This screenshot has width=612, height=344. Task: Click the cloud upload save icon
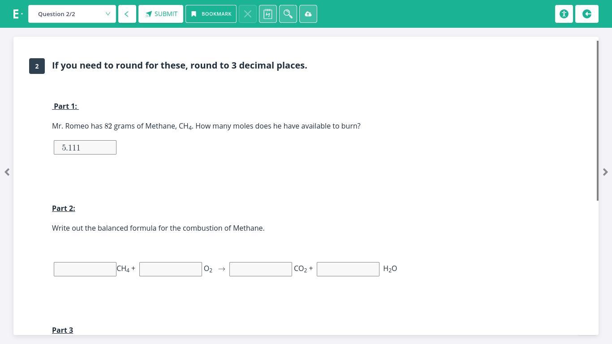tap(308, 14)
